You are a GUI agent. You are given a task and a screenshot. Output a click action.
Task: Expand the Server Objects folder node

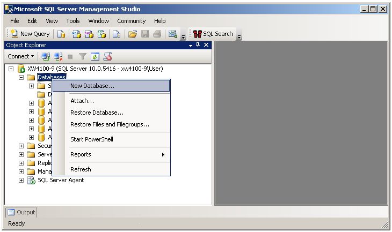(21, 154)
